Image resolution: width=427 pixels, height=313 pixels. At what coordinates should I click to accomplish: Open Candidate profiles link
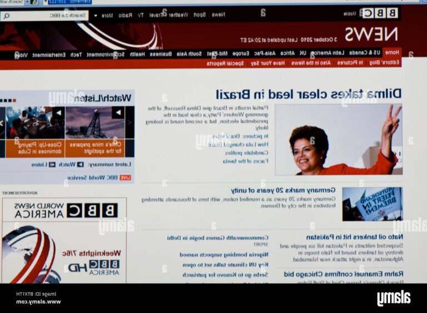click(246, 153)
